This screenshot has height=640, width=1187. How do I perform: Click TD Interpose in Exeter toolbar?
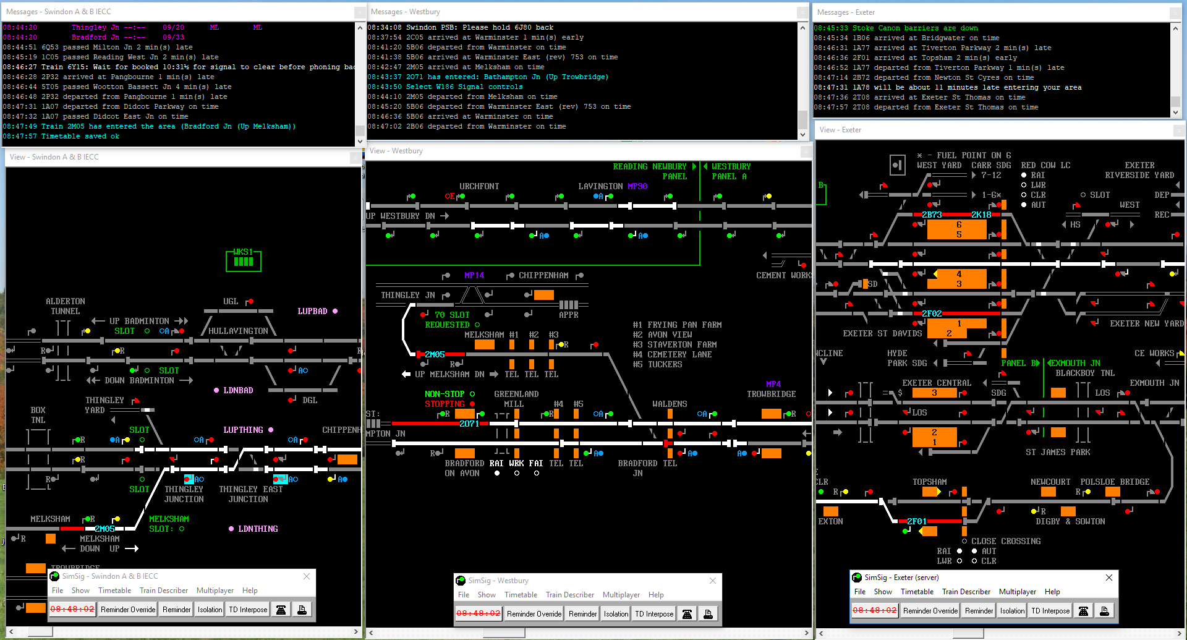pyautogui.click(x=1050, y=611)
